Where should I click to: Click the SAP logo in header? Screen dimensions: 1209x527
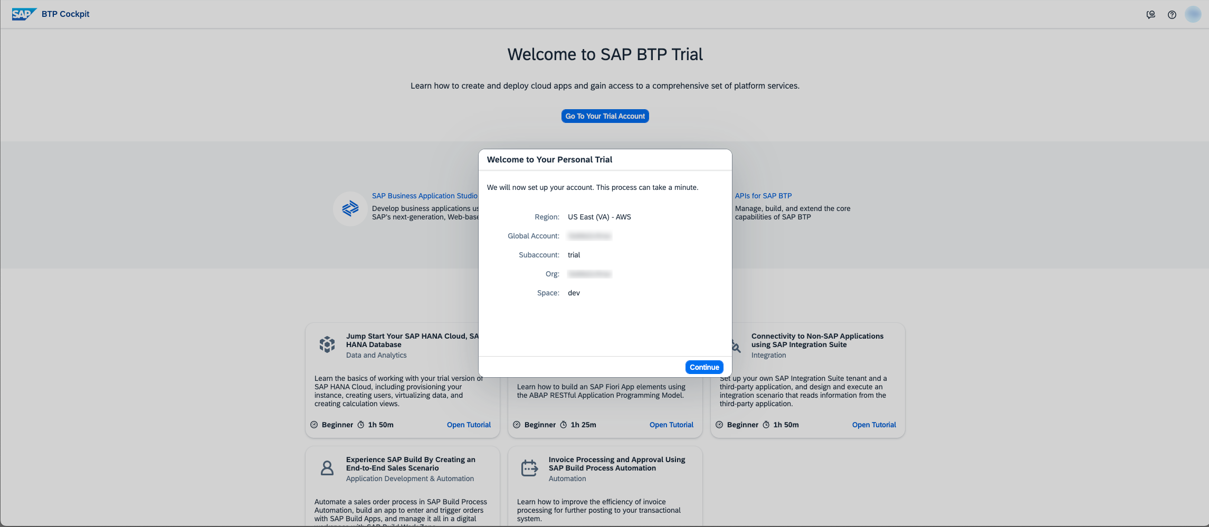pyautogui.click(x=24, y=14)
